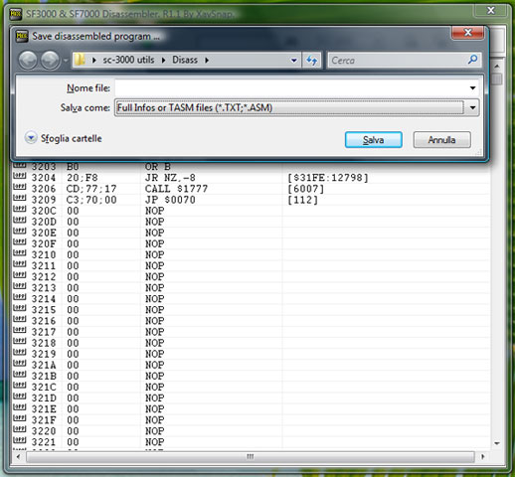
Task: Click the back navigation arrow button
Action: pyautogui.click(x=28, y=61)
